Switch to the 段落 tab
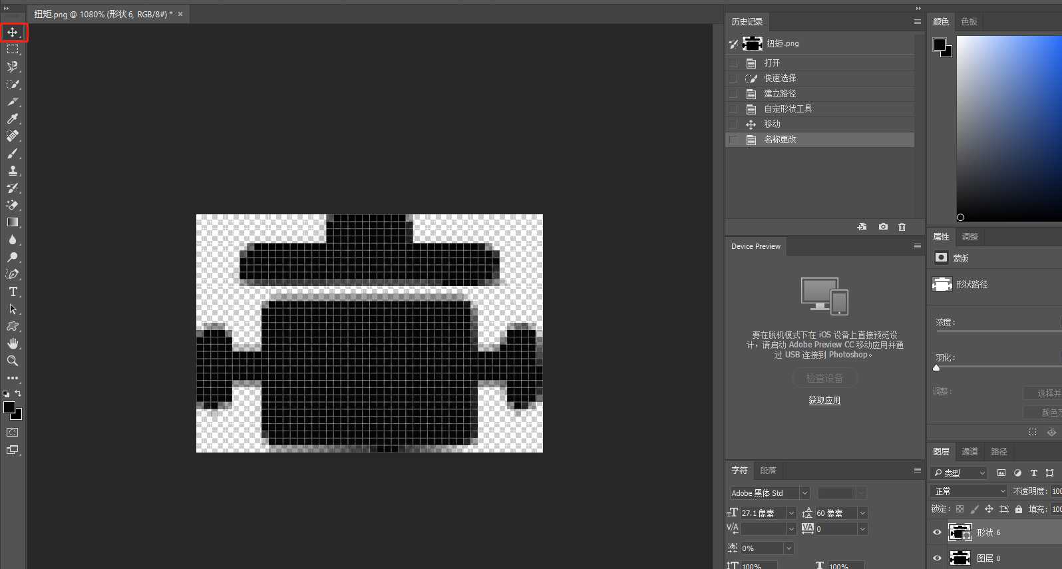The height and width of the screenshot is (569, 1062). click(x=769, y=471)
